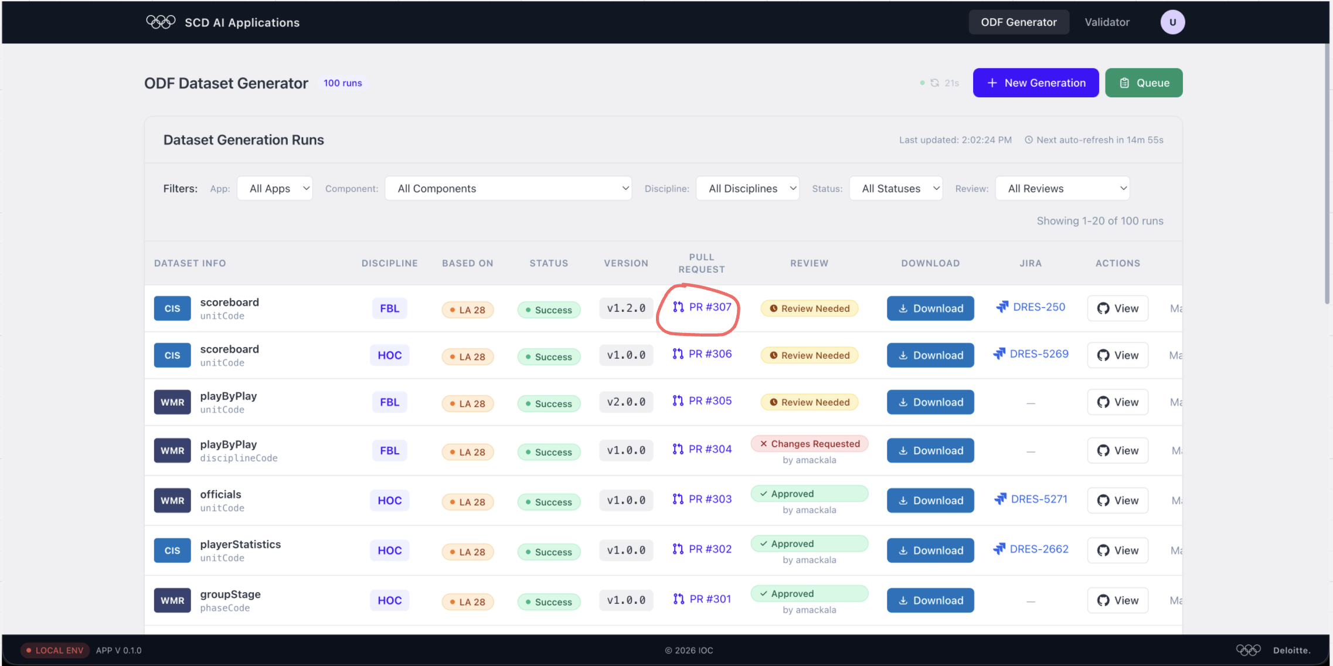
Task: View the officials run on GitHub
Action: [1117, 501]
